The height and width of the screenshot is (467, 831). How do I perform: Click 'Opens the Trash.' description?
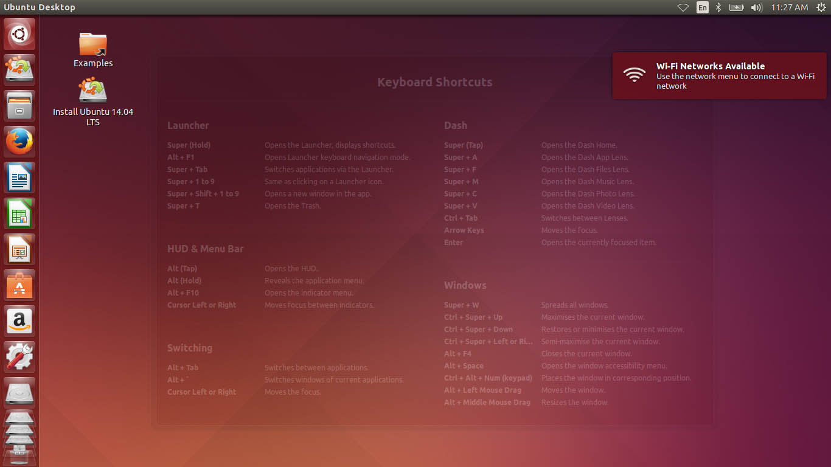coord(293,206)
